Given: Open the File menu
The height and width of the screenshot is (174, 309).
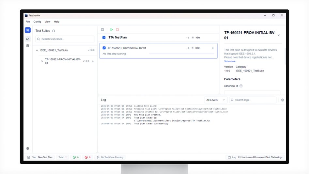Looking at the screenshot, I should point(28,22).
